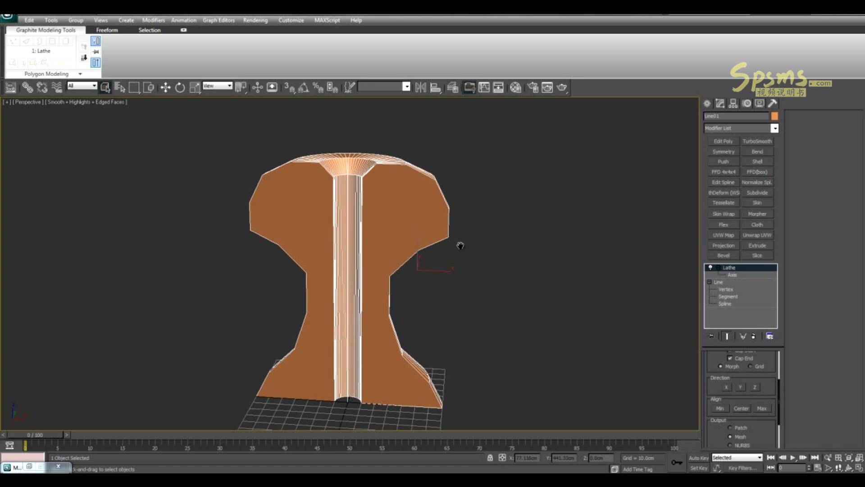Toggle the Cap End checkbox

(730, 358)
